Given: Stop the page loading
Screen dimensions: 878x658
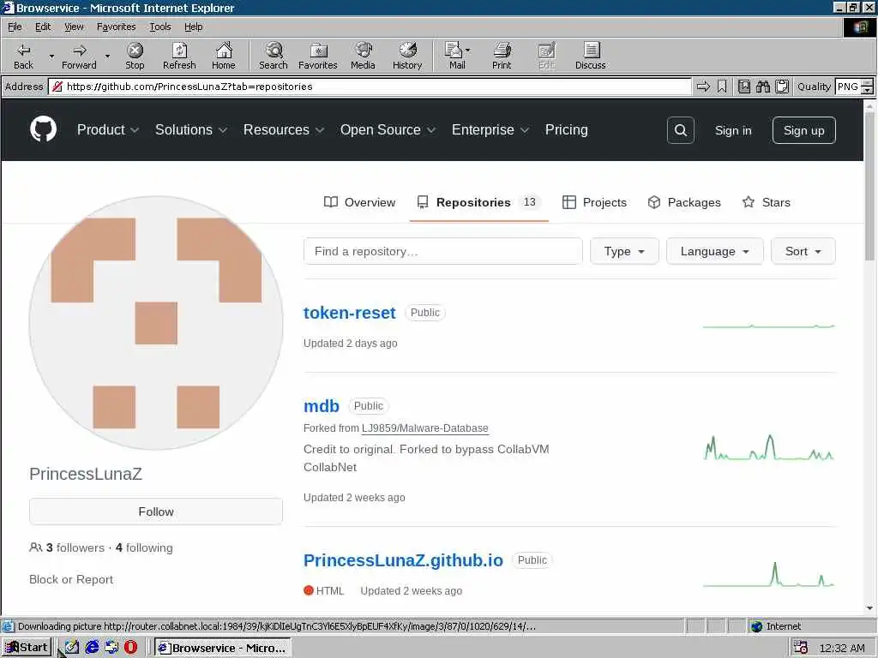Looking at the screenshot, I should (x=135, y=56).
